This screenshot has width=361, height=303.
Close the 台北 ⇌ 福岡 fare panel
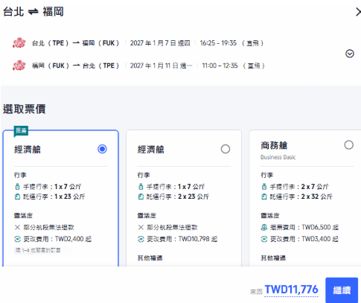358,12
